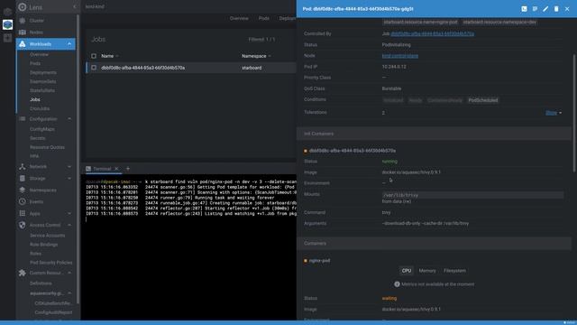Sort jobs by Namespace column
This screenshot has height=325, width=577.
(254, 56)
